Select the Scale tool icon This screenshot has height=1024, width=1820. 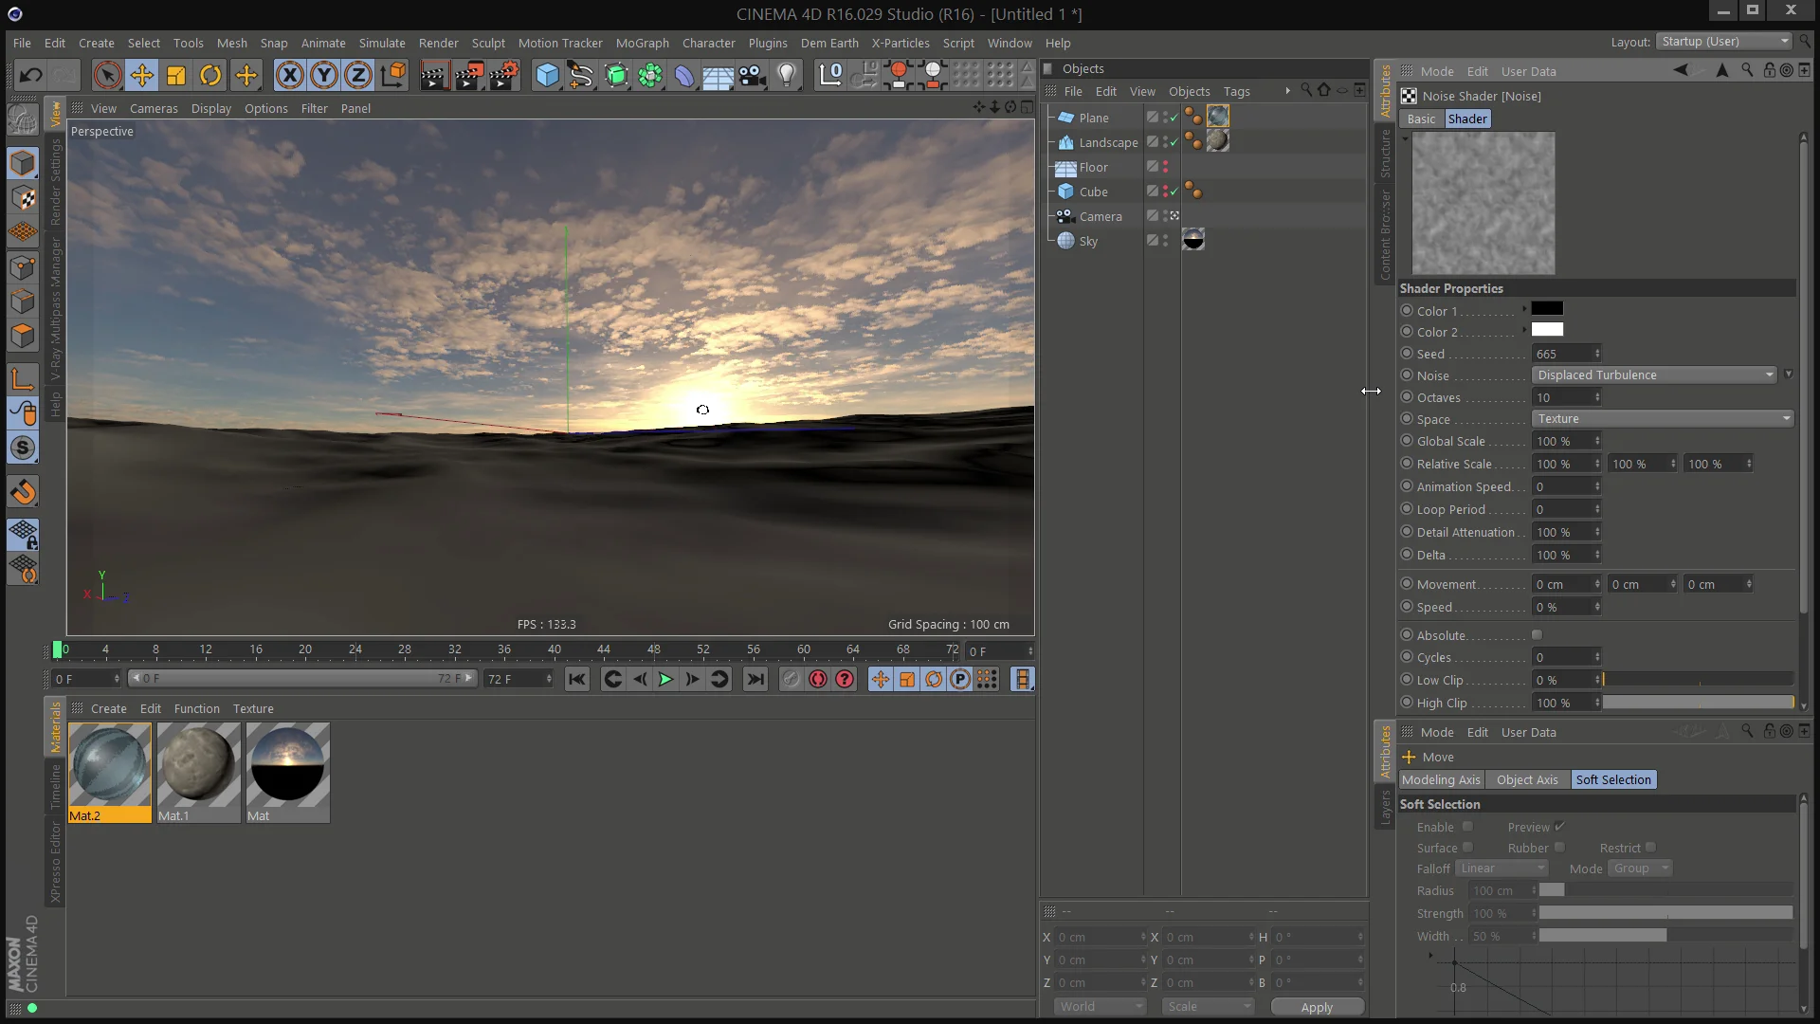[176, 75]
